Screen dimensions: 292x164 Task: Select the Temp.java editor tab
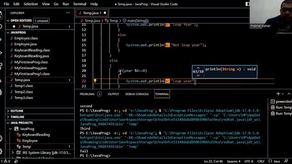tap(92, 13)
